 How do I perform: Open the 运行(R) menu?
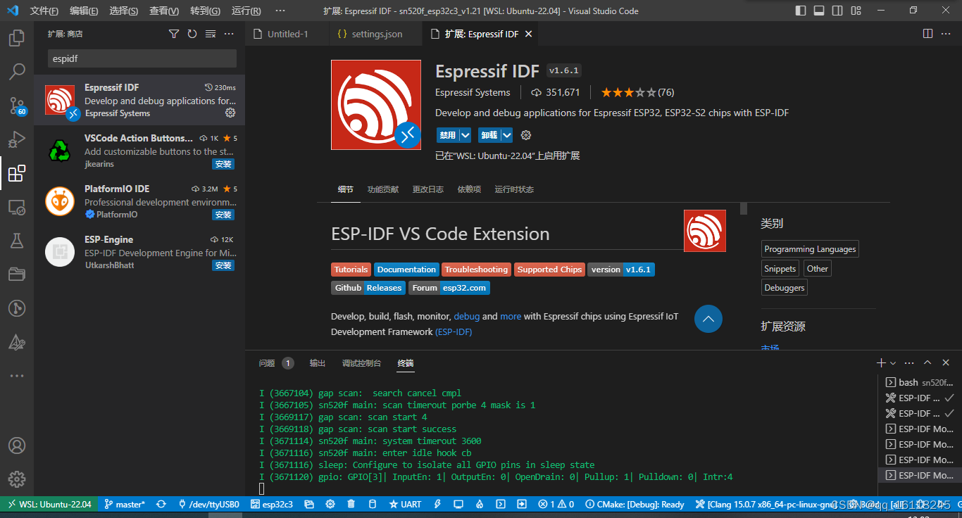click(246, 11)
